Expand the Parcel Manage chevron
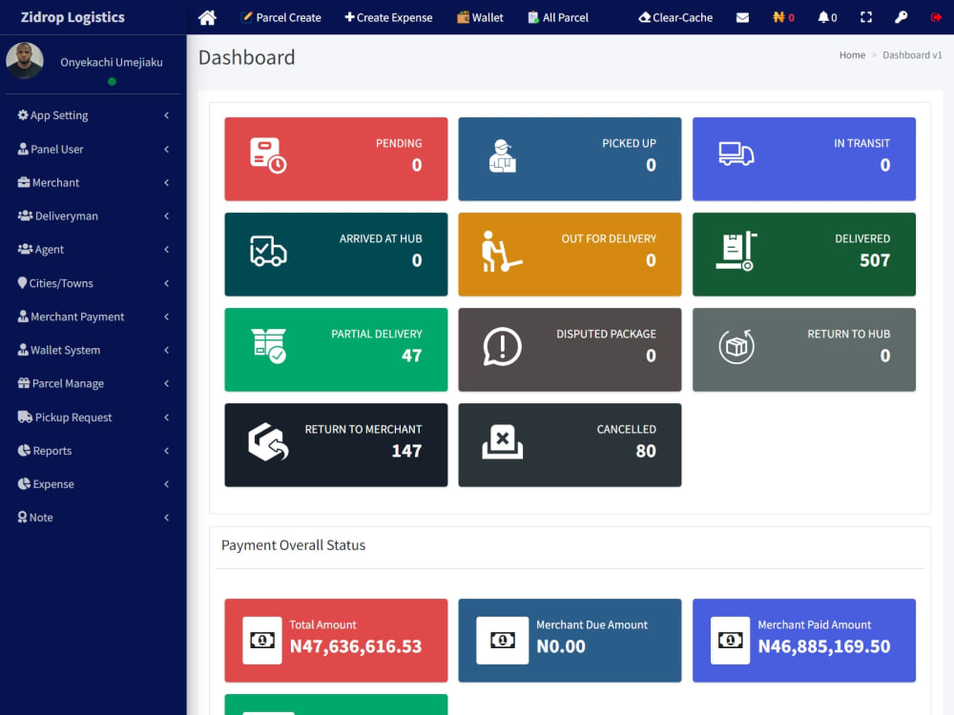Screen dimensions: 954x715 166,383
